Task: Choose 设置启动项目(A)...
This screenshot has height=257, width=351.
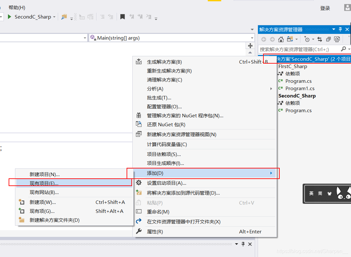Action: pos(205,183)
